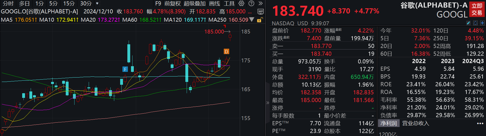Add stock to watchlist plus icon
Image resolution: width=486 pixels, height=136 pixels.
(x=482, y=23)
